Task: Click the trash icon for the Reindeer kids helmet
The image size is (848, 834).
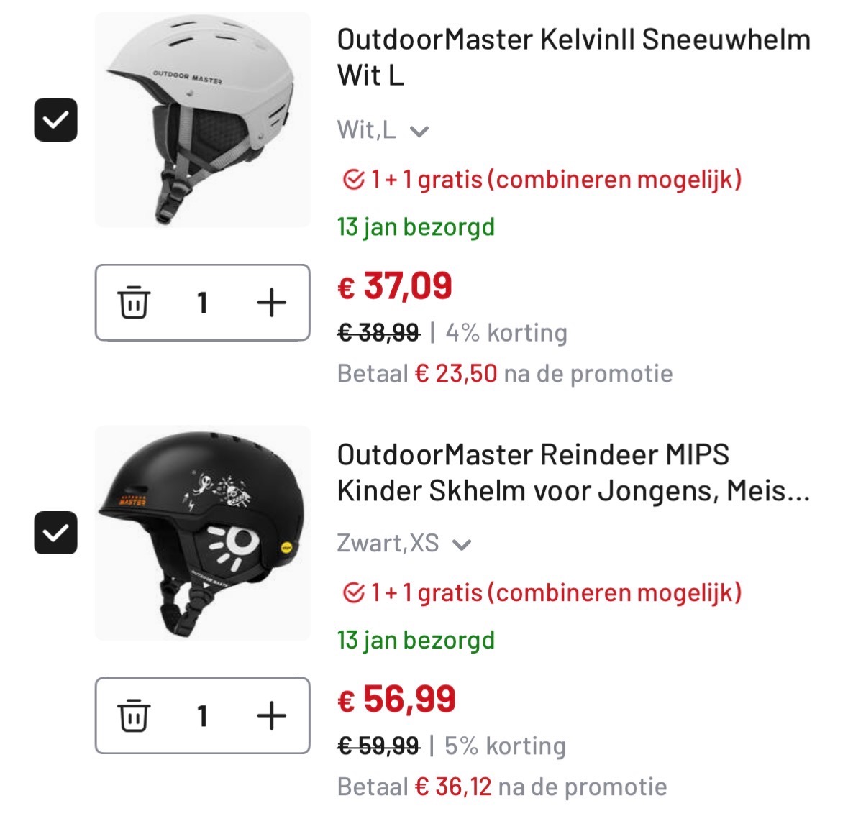Action: click(x=133, y=715)
